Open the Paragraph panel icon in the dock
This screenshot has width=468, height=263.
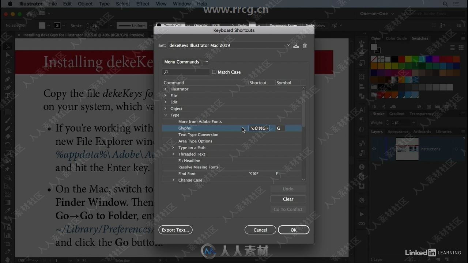point(362,120)
